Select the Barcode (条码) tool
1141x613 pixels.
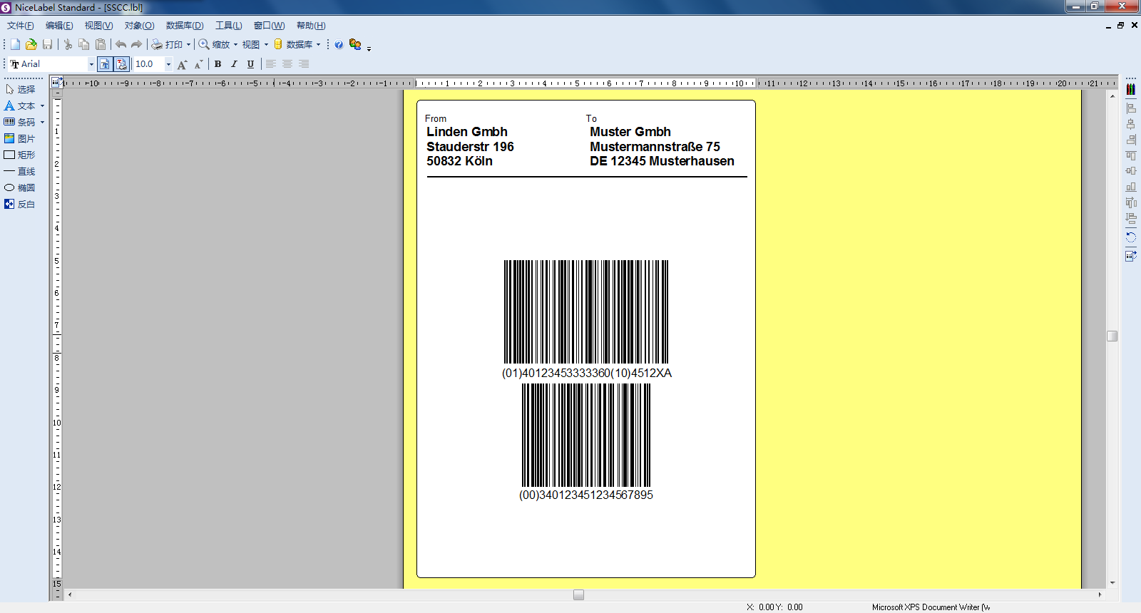(x=20, y=122)
